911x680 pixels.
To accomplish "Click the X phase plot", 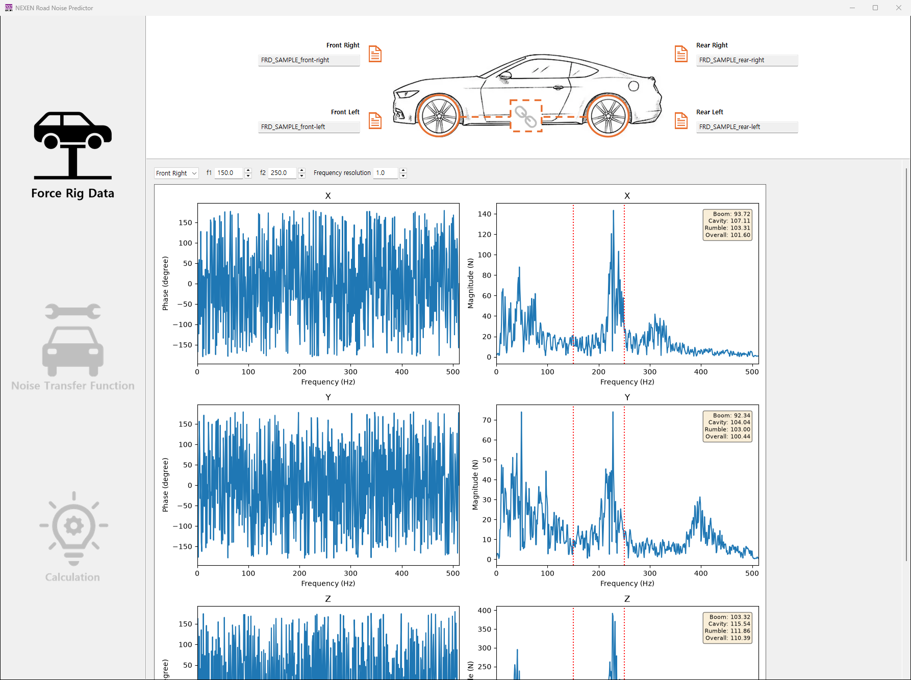I will point(328,284).
